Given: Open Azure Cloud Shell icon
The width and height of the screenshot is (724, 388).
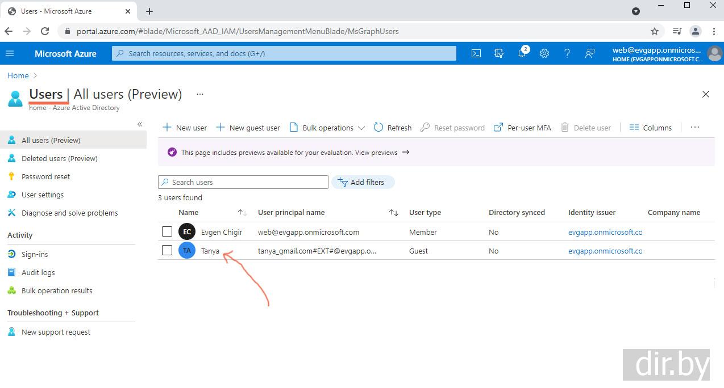Looking at the screenshot, I should click(476, 53).
